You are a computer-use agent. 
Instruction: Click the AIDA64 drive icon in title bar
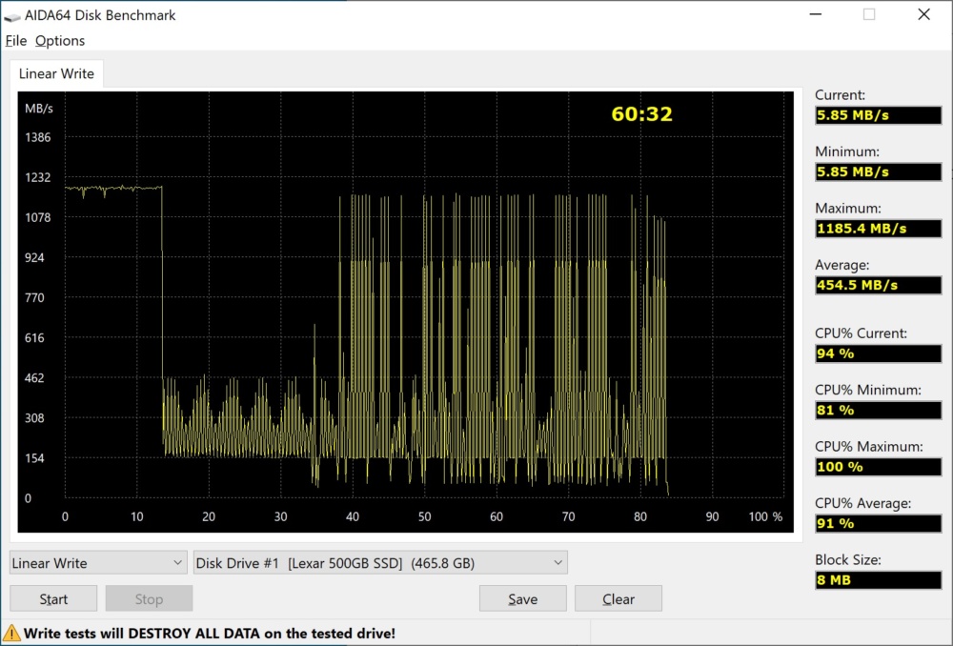click(x=12, y=16)
